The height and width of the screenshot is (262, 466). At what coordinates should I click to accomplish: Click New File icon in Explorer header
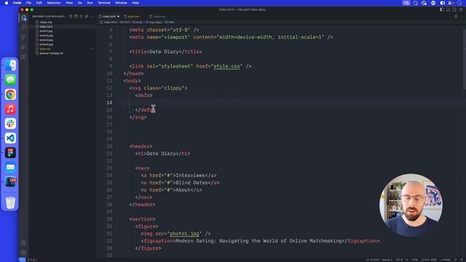tap(71, 16)
